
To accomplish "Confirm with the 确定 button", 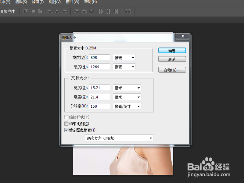I will pos(172,50).
